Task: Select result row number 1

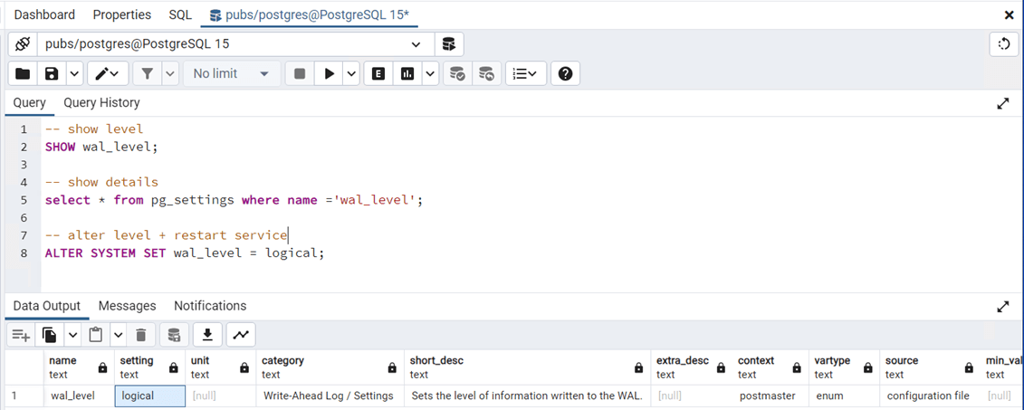Action: point(24,396)
